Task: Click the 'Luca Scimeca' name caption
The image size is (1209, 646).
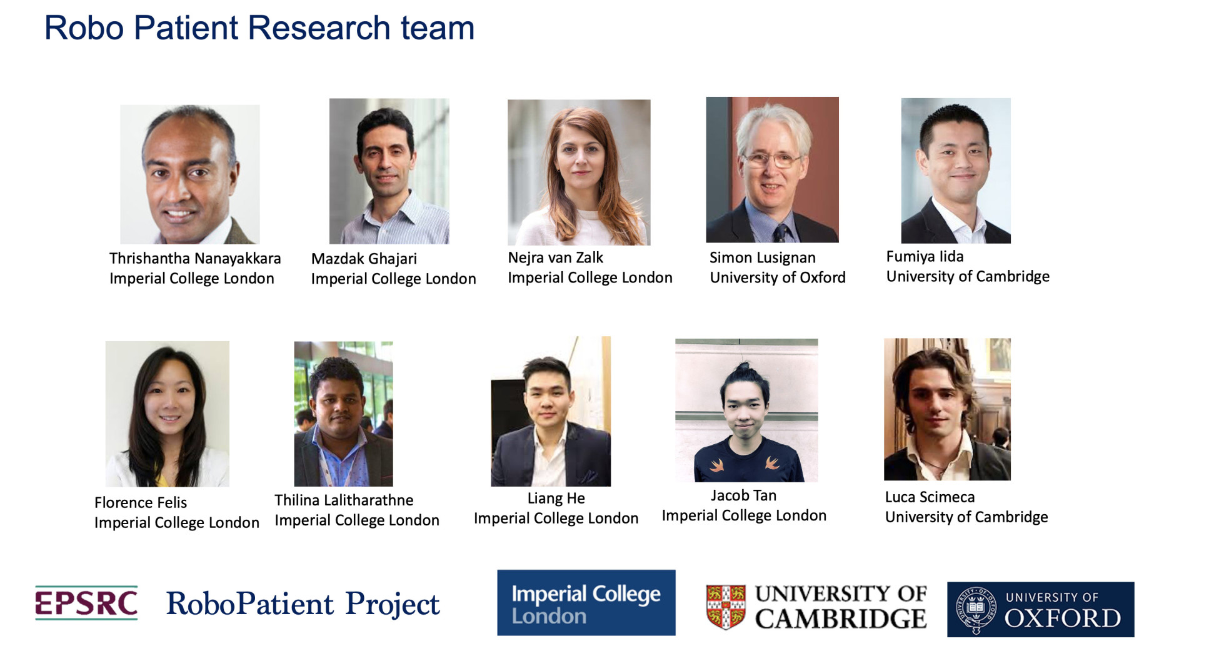Action: pyautogui.click(x=930, y=497)
